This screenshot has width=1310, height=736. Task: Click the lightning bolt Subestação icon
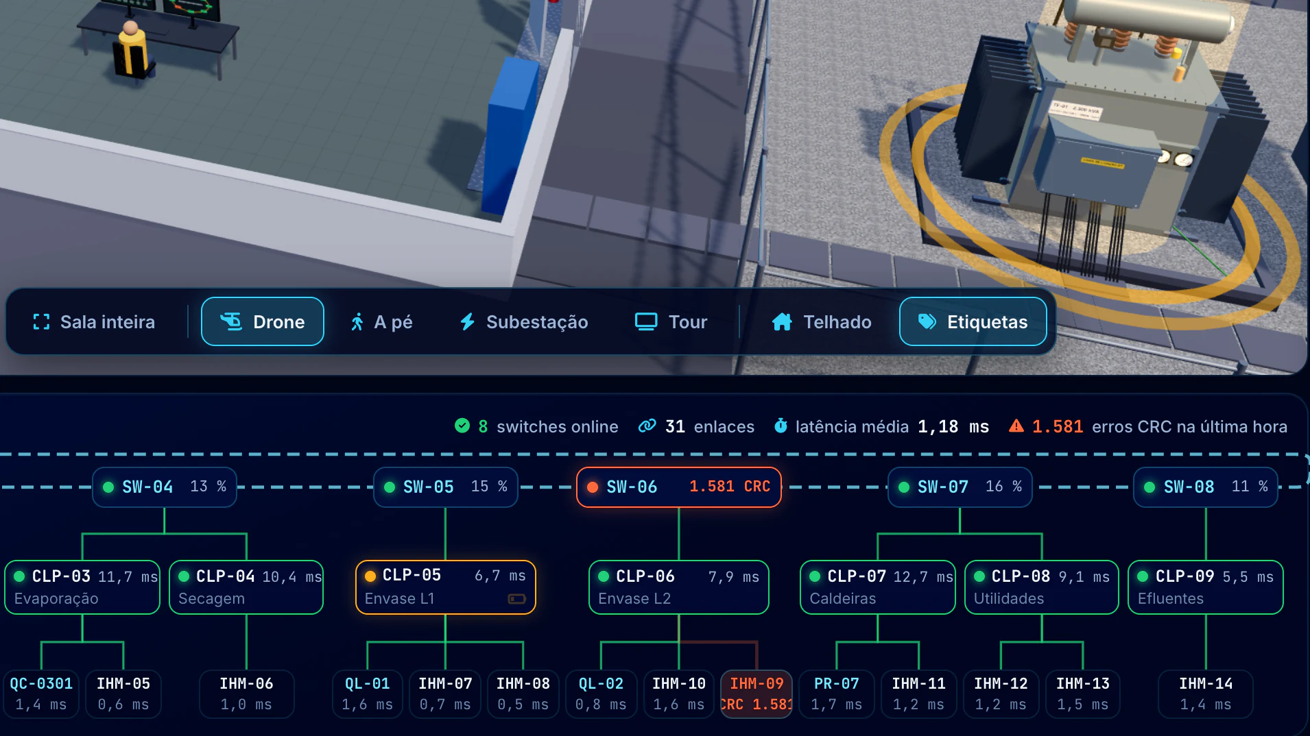tap(467, 321)
